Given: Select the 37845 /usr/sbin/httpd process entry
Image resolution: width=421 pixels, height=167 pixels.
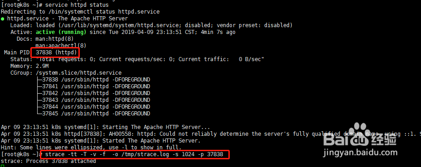Looking at the screenshot, I should 96,114.
